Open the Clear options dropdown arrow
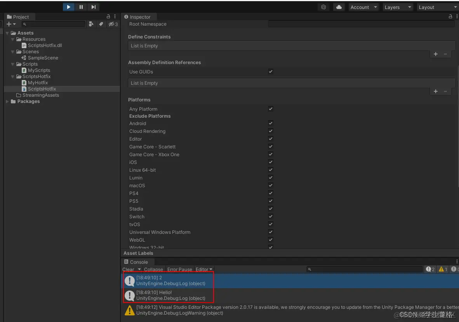This screenshot has width=459, height=322. point(139,269)
